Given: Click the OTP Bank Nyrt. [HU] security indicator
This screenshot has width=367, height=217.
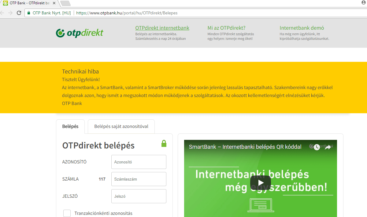Looking at the screenshot, I should (49, 13).
